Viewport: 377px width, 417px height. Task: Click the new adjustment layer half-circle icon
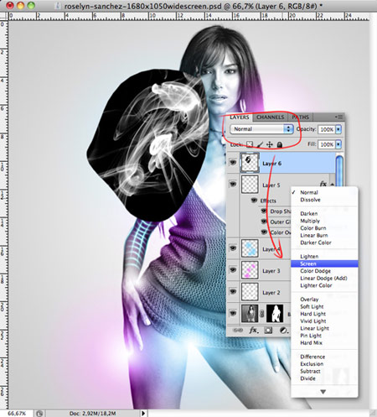pyautogui.click(x=283, y=331)
